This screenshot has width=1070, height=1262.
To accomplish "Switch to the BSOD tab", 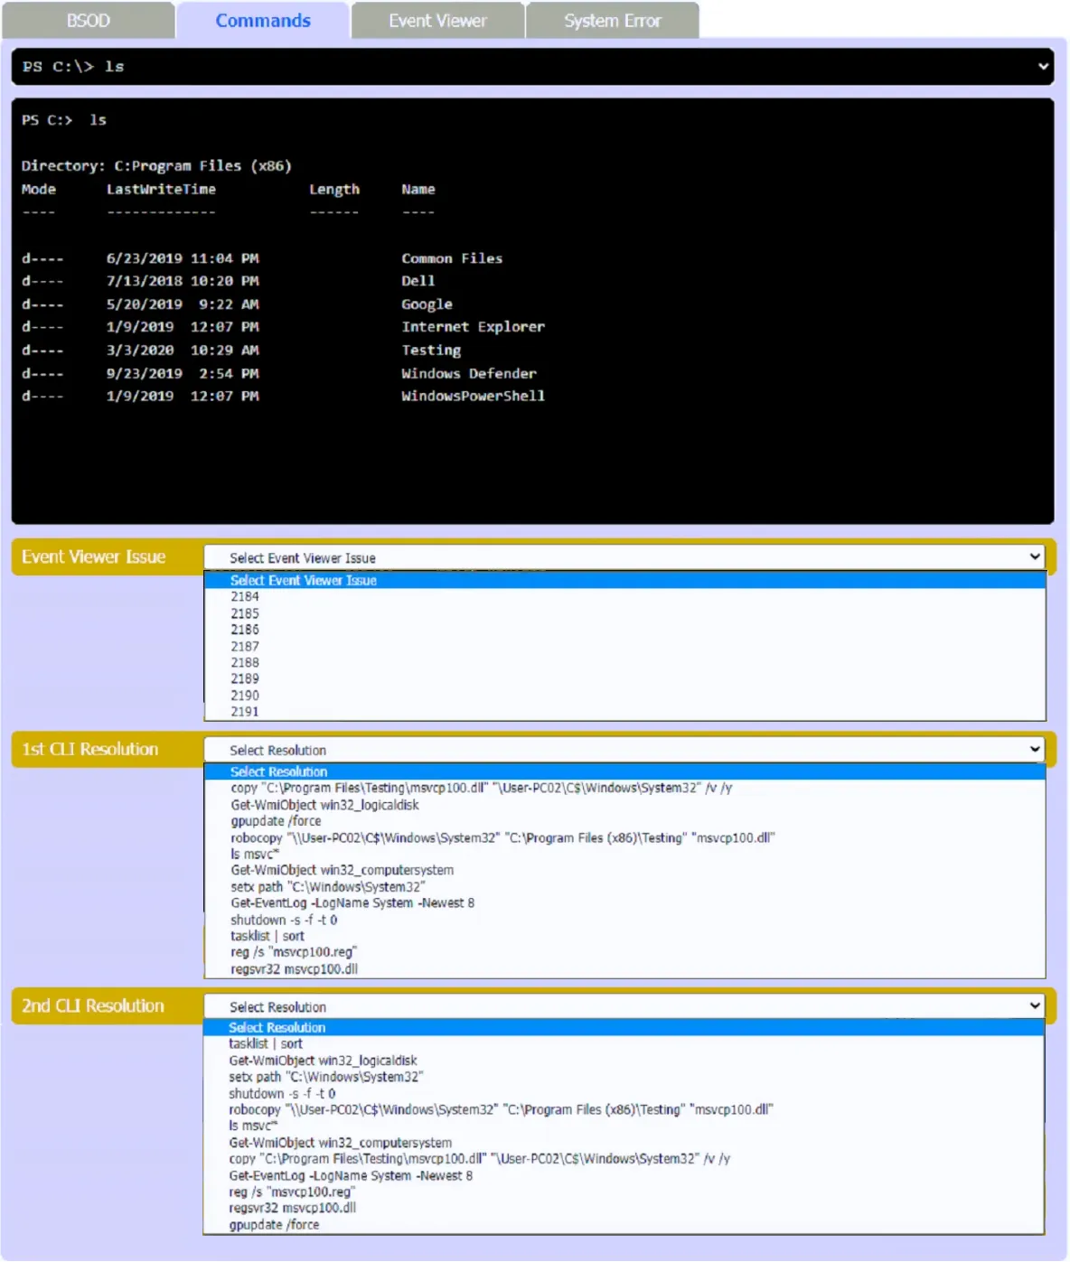I will tap(89, 20).
